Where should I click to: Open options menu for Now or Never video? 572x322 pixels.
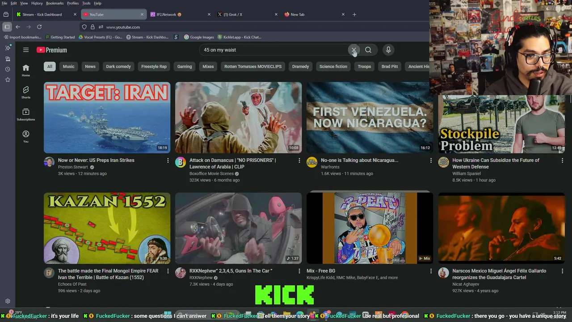(x=168, y=160)
